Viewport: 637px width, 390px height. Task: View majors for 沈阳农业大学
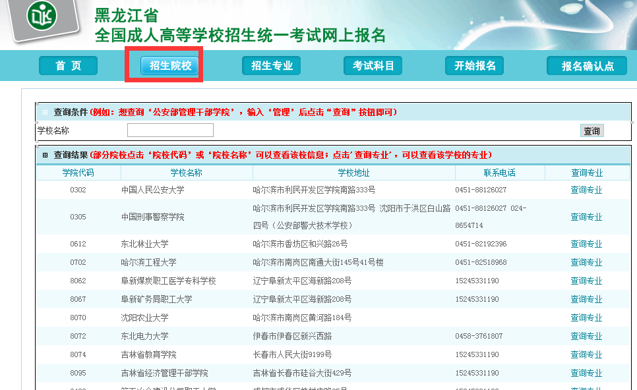point(586,318)
